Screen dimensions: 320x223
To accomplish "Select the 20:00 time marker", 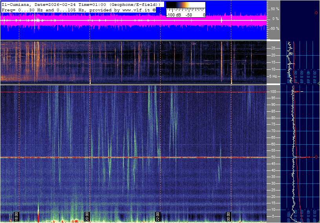I will (x=87, y=216).
